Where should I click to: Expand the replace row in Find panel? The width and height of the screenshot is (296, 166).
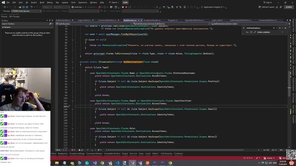244,28
